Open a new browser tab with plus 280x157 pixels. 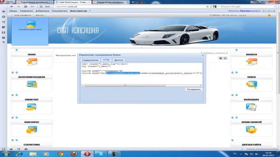[x=133, y=2]
